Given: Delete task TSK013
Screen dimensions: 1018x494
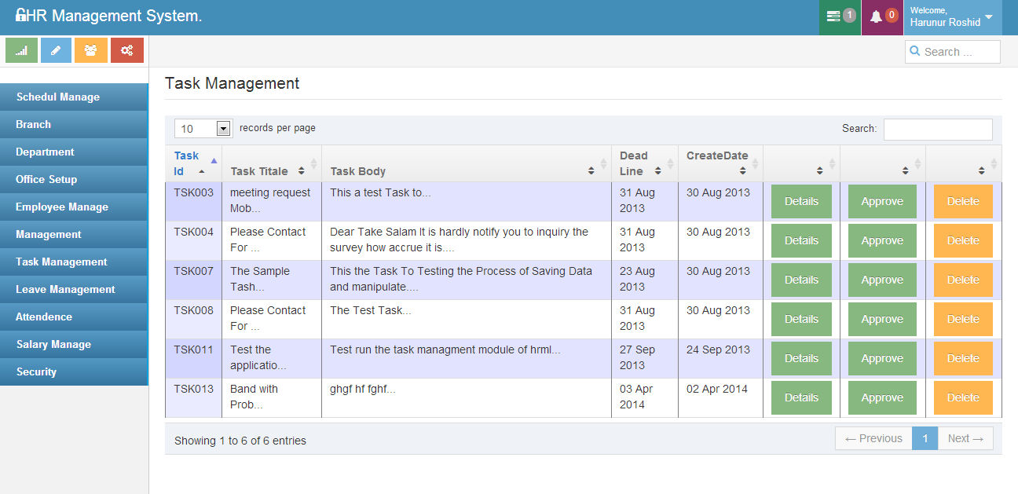Looking at the screenshot, I should 963,397.
